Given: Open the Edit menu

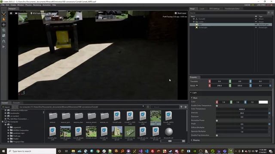Looking at the screenshot, I should pyautogui.click(x=8, y=5).
